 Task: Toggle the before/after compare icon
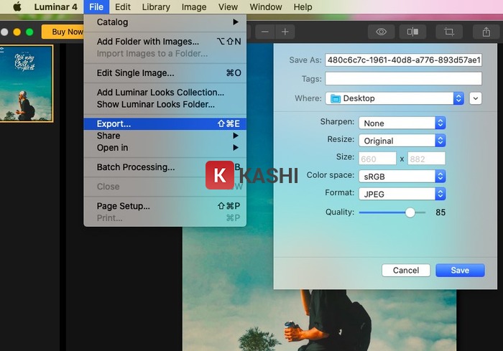click(x=412, y=32)
